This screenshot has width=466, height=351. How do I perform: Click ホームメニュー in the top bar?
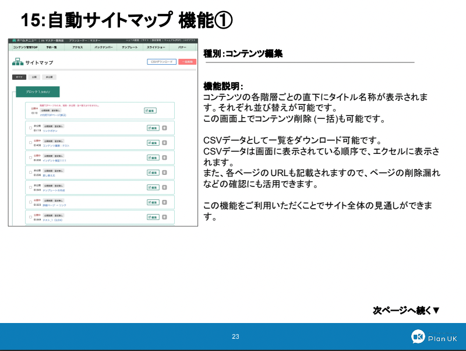pyautogui.click(x=26, y=40)
